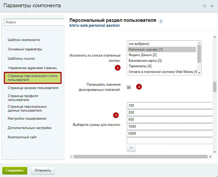
Task: Open the component info icon
Action: pos(161,21)
